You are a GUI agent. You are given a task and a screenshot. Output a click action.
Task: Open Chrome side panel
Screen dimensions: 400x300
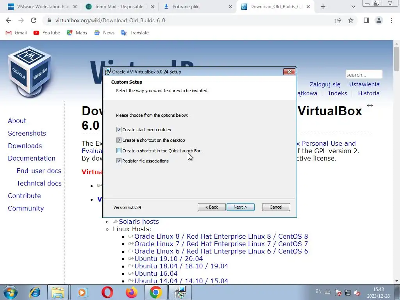(x=366, y=20)
